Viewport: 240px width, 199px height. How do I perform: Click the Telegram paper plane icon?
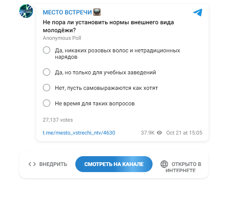[x=198, y=13]
